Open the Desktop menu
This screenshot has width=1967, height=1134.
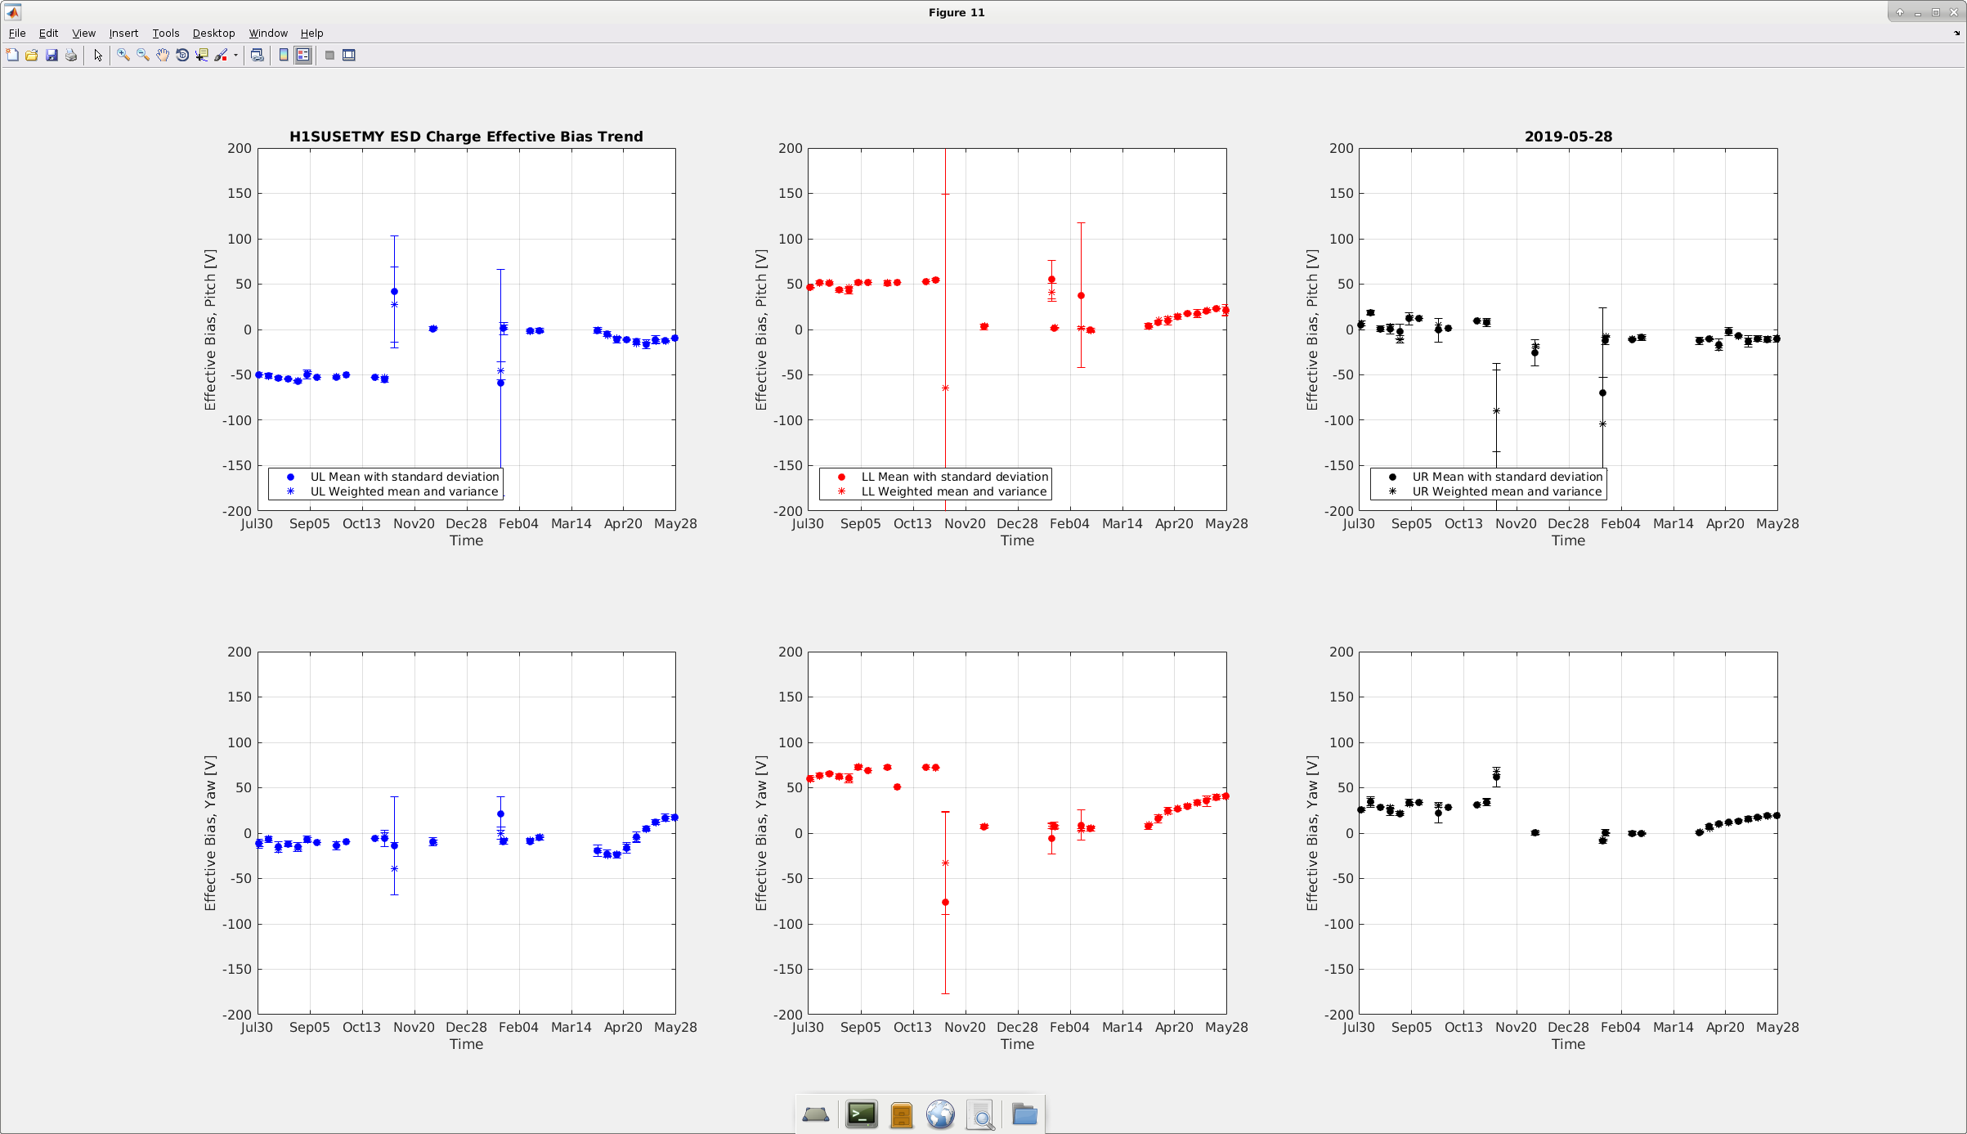(x=213, y=34)
